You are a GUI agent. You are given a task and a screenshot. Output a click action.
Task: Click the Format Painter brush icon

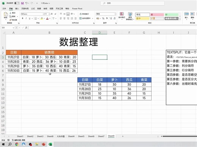coord(11,20)
